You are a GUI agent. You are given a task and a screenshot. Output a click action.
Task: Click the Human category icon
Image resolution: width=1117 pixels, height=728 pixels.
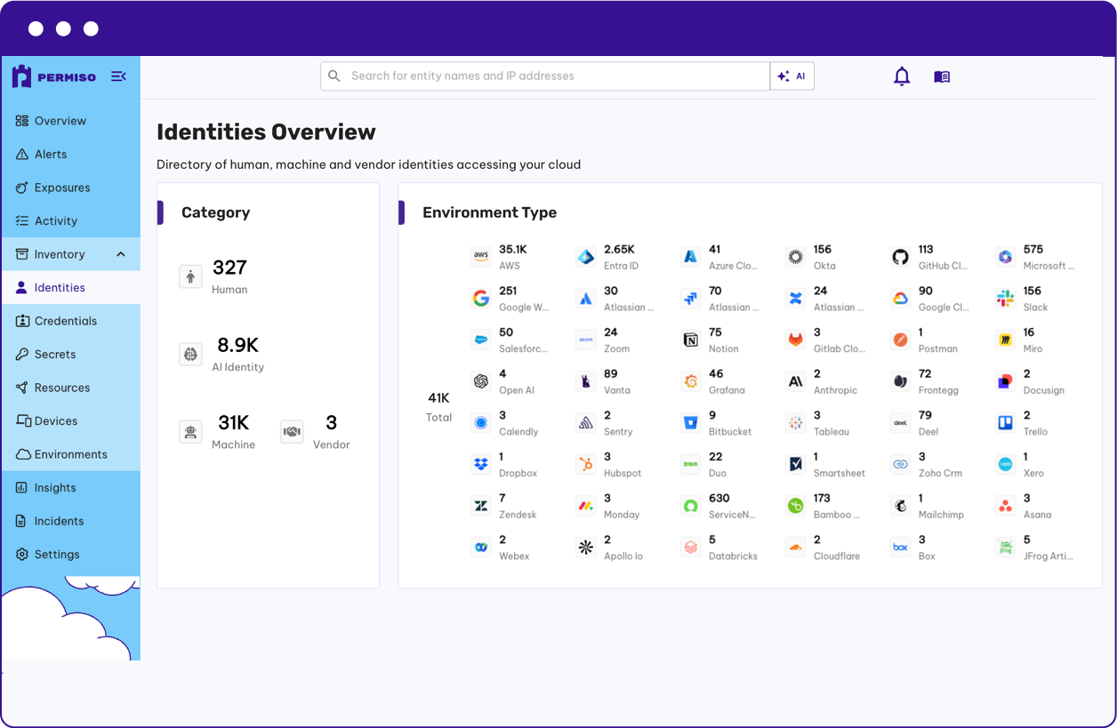coord(190,276)
